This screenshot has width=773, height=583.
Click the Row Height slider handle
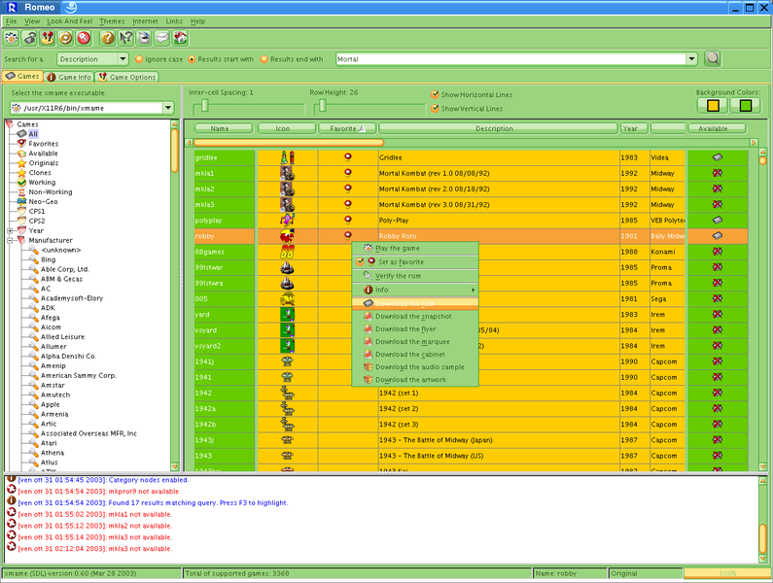pos(323,106)
